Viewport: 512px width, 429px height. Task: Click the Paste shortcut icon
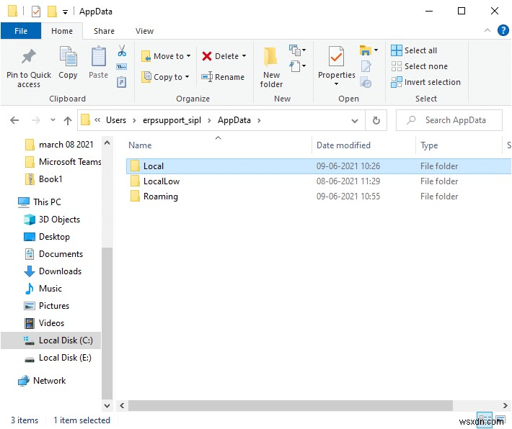pyautogui.click(x=121, y=82)
